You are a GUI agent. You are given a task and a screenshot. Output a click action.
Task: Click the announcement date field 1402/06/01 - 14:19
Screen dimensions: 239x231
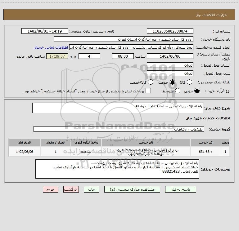(x=45, y=31)
